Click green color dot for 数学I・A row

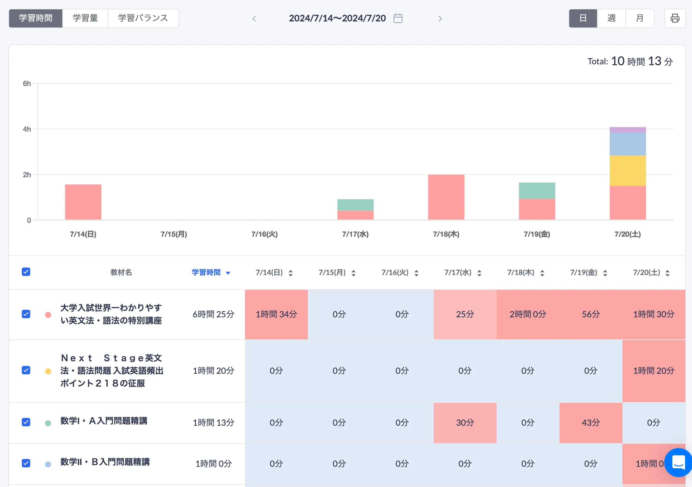48,423
